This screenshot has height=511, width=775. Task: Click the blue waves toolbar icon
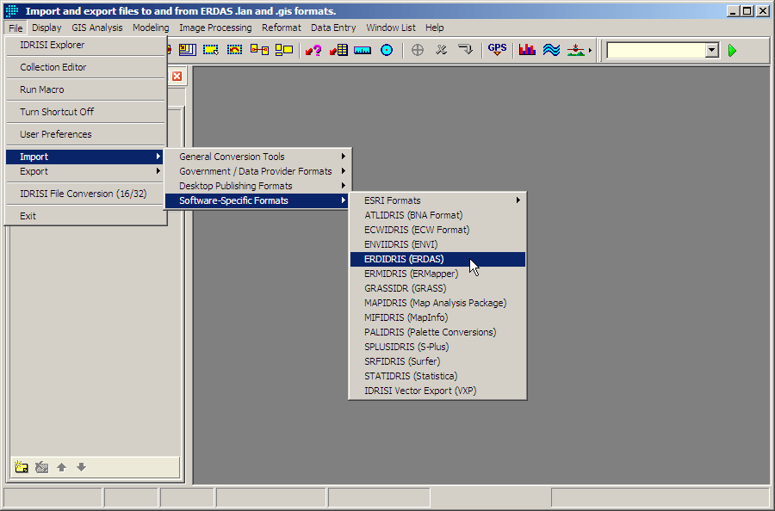coord(552,50)
